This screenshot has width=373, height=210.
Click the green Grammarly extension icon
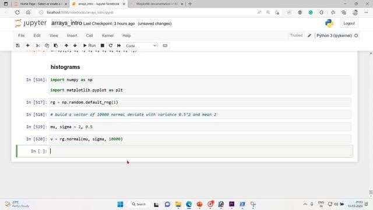(x=311, y=12)
